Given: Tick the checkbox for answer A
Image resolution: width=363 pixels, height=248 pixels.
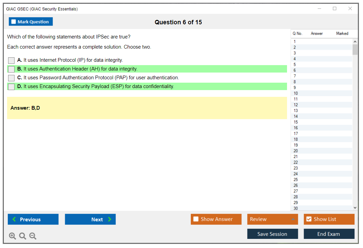Looking at the screenshot, I should pyautogui.click(x=11, y=60).
